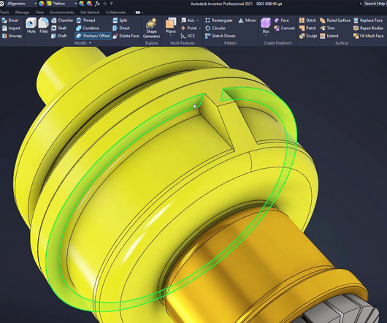
Task: Add a UCS coordinate system
Action: [188, 36]
